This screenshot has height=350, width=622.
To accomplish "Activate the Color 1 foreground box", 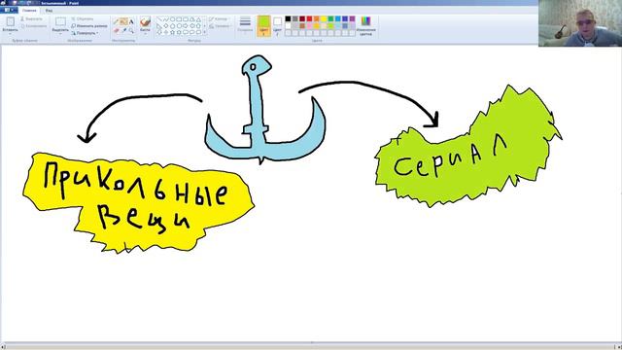I will (263, 26).
